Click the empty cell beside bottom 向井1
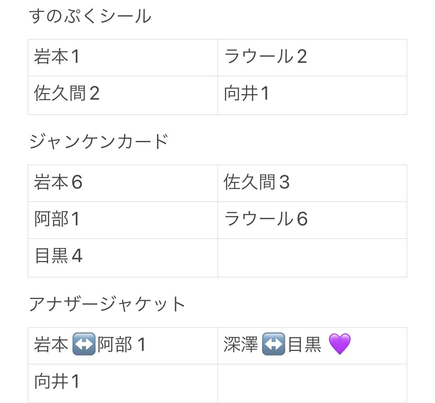Screen dimensions: 435x403 point(312,383)
